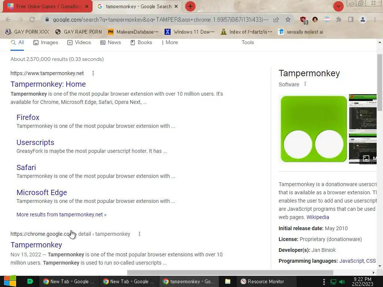Open the Index of /~dartz bookmark

246,32
